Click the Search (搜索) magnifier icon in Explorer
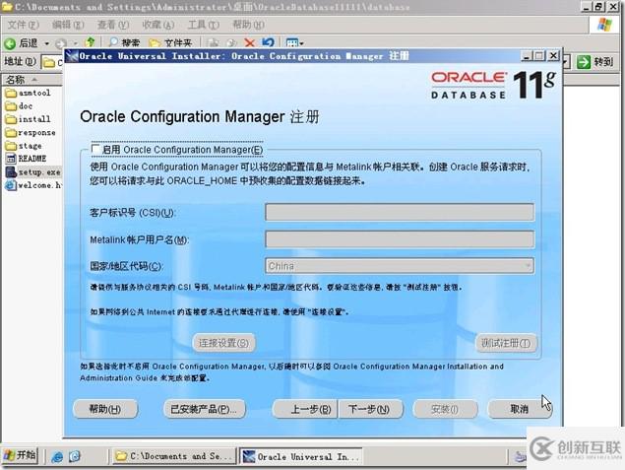Viewport: 625px width, 470px height. pos(113,42)
